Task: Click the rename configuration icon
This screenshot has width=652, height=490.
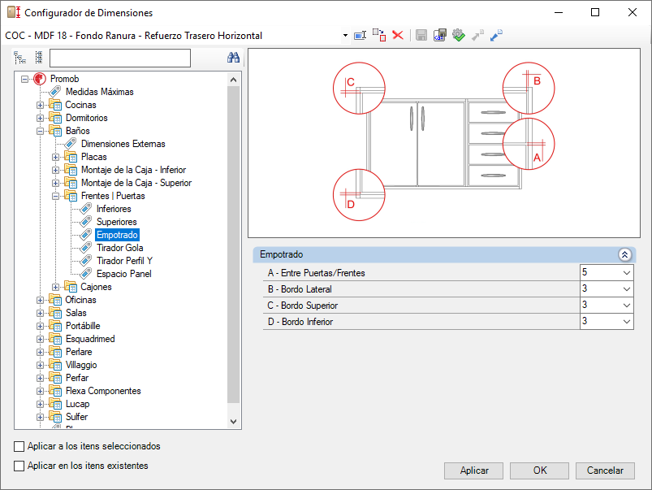Action: pyautogui.click(x=360, y=36)
